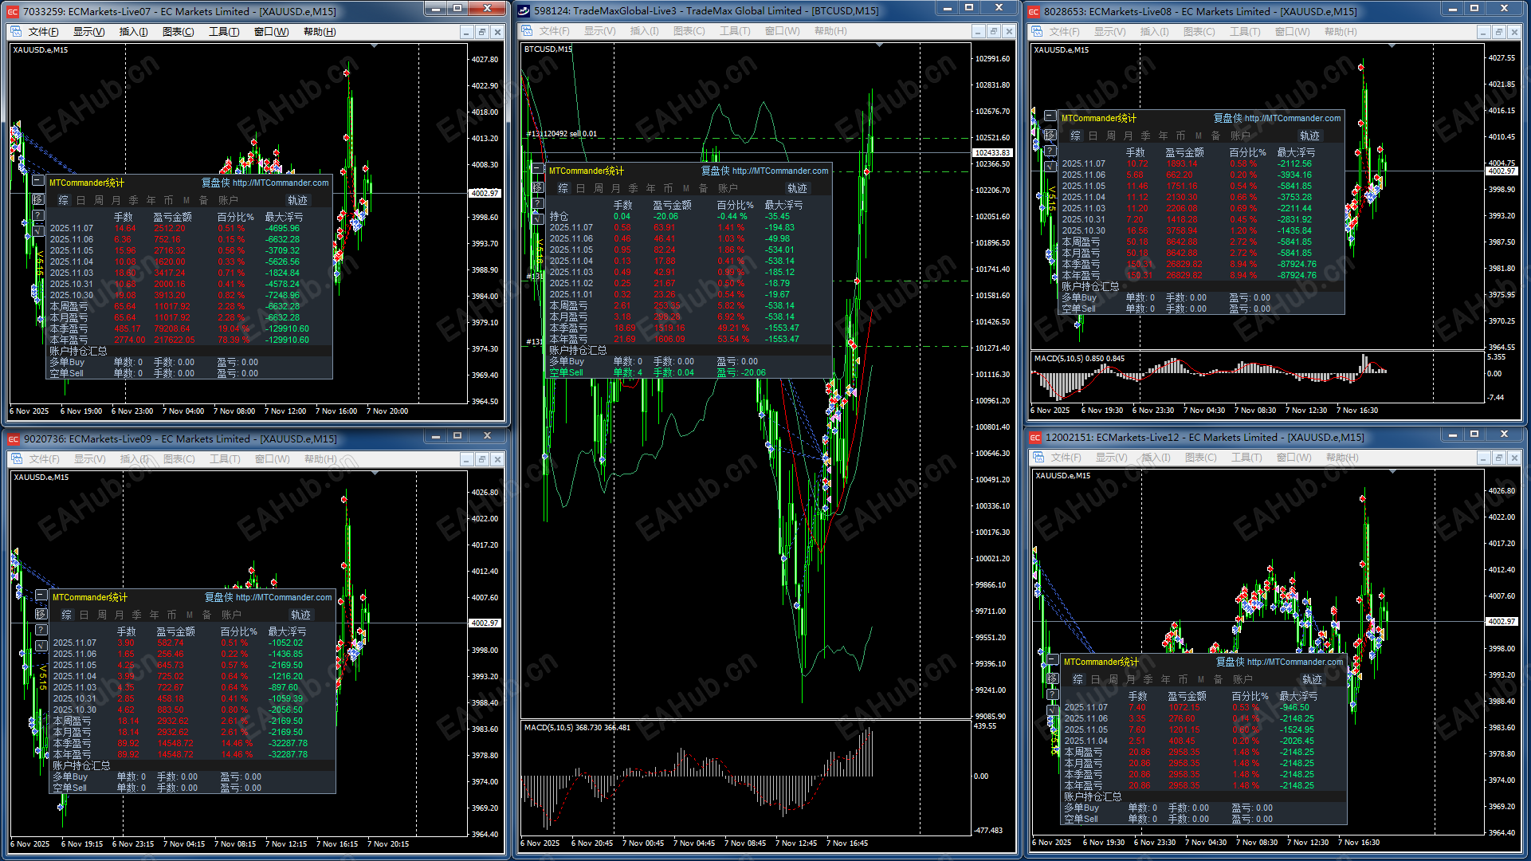Click the 移 move icon in BTCUSD panel

538,188
